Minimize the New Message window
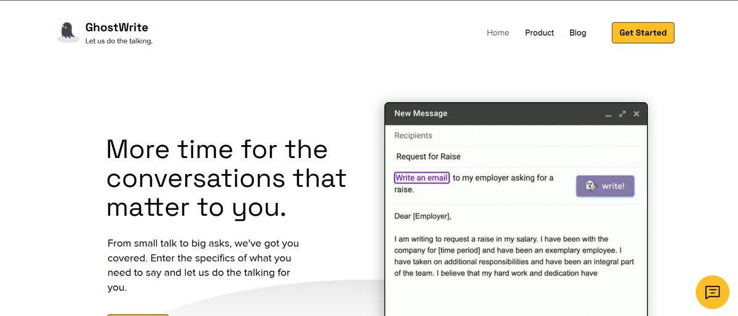Screen dimensions: 738x316 tap(608, 114)
